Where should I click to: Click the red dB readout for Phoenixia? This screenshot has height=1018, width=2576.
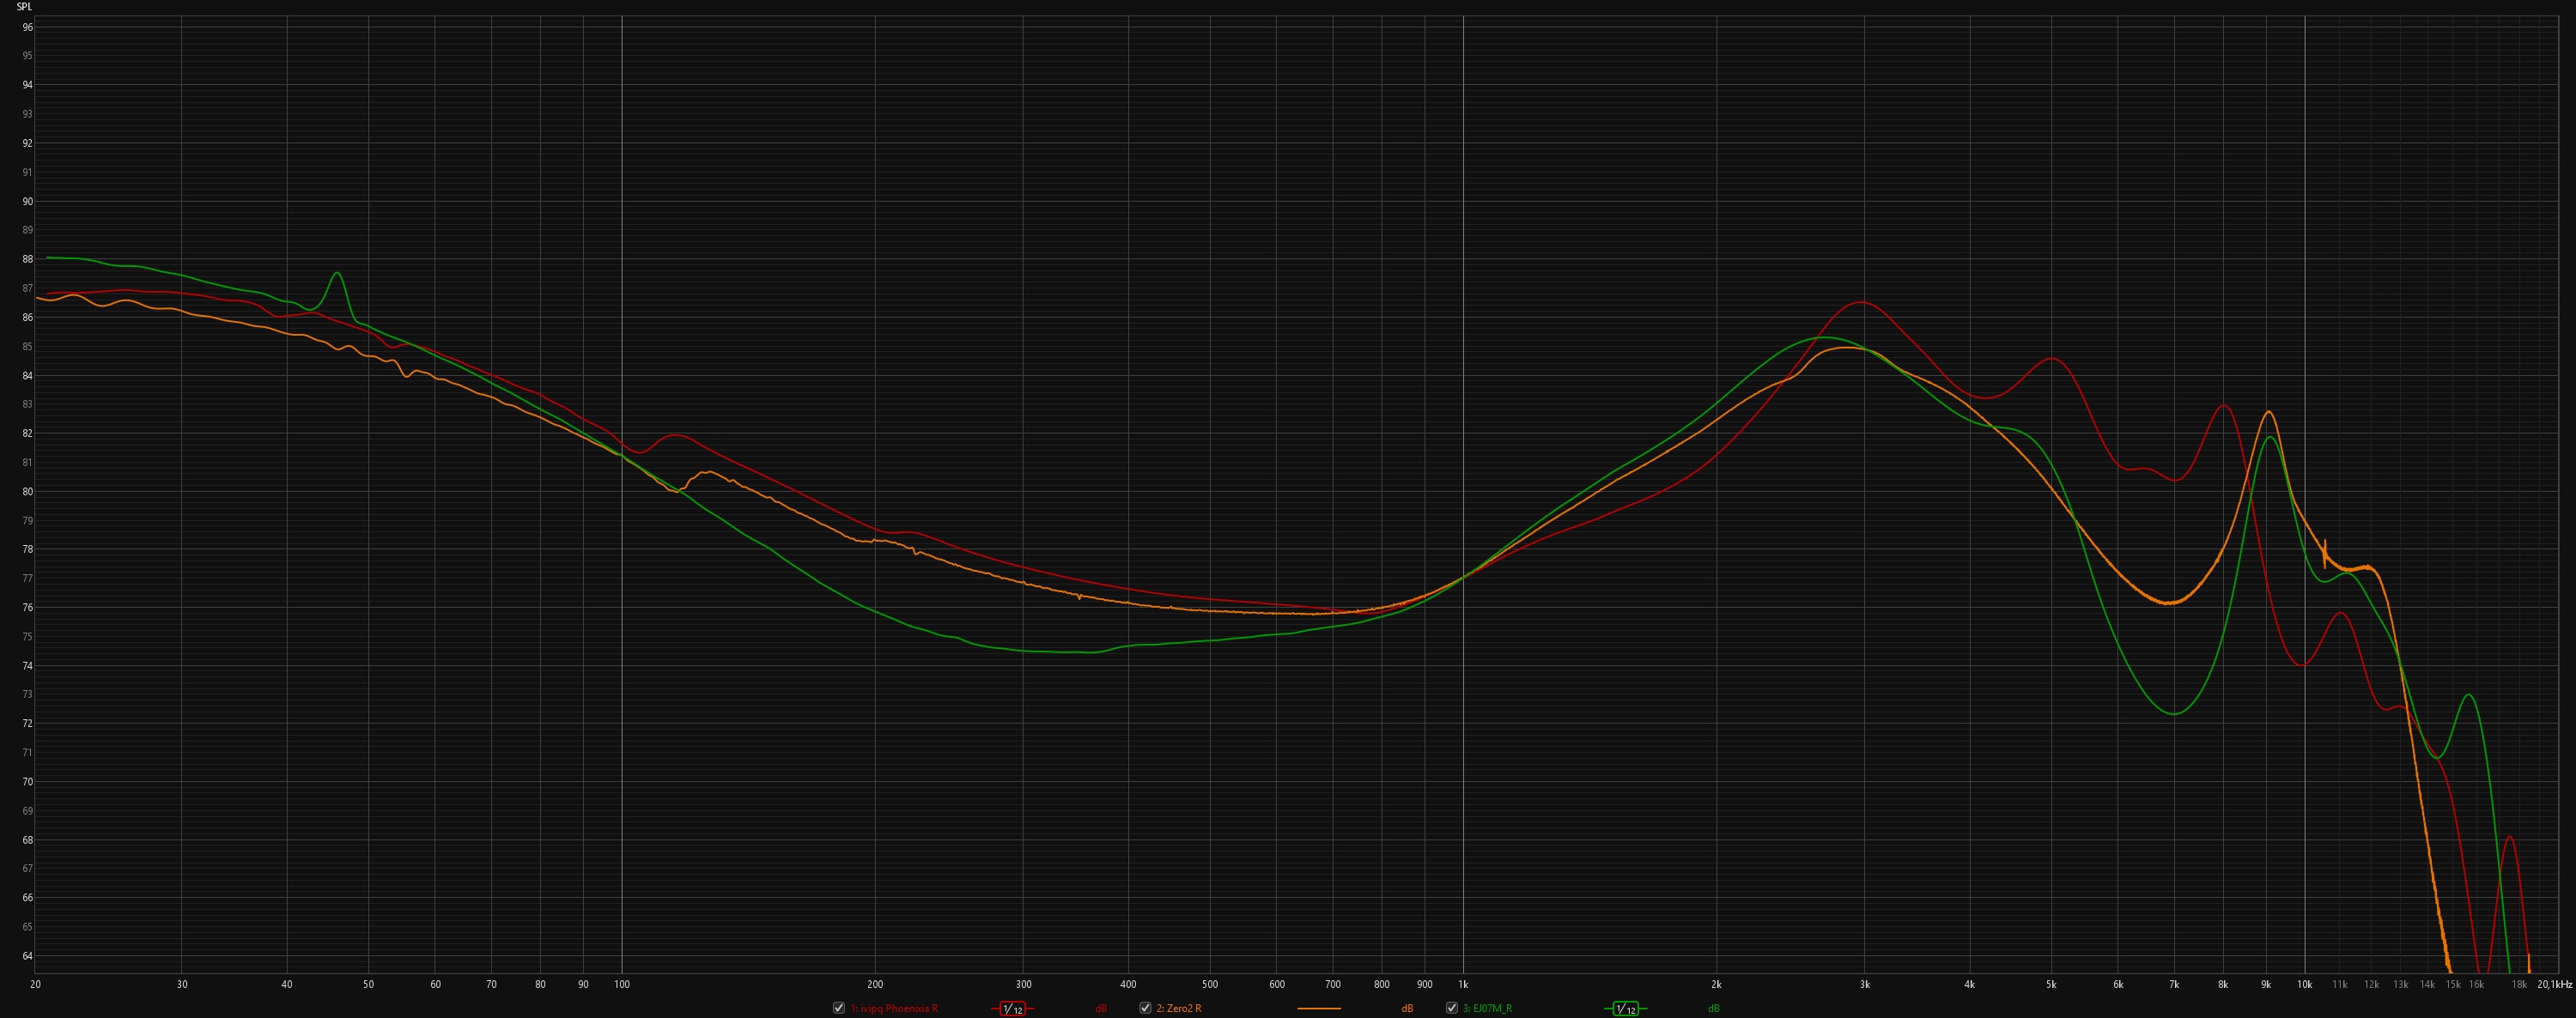point(1101,1009)
